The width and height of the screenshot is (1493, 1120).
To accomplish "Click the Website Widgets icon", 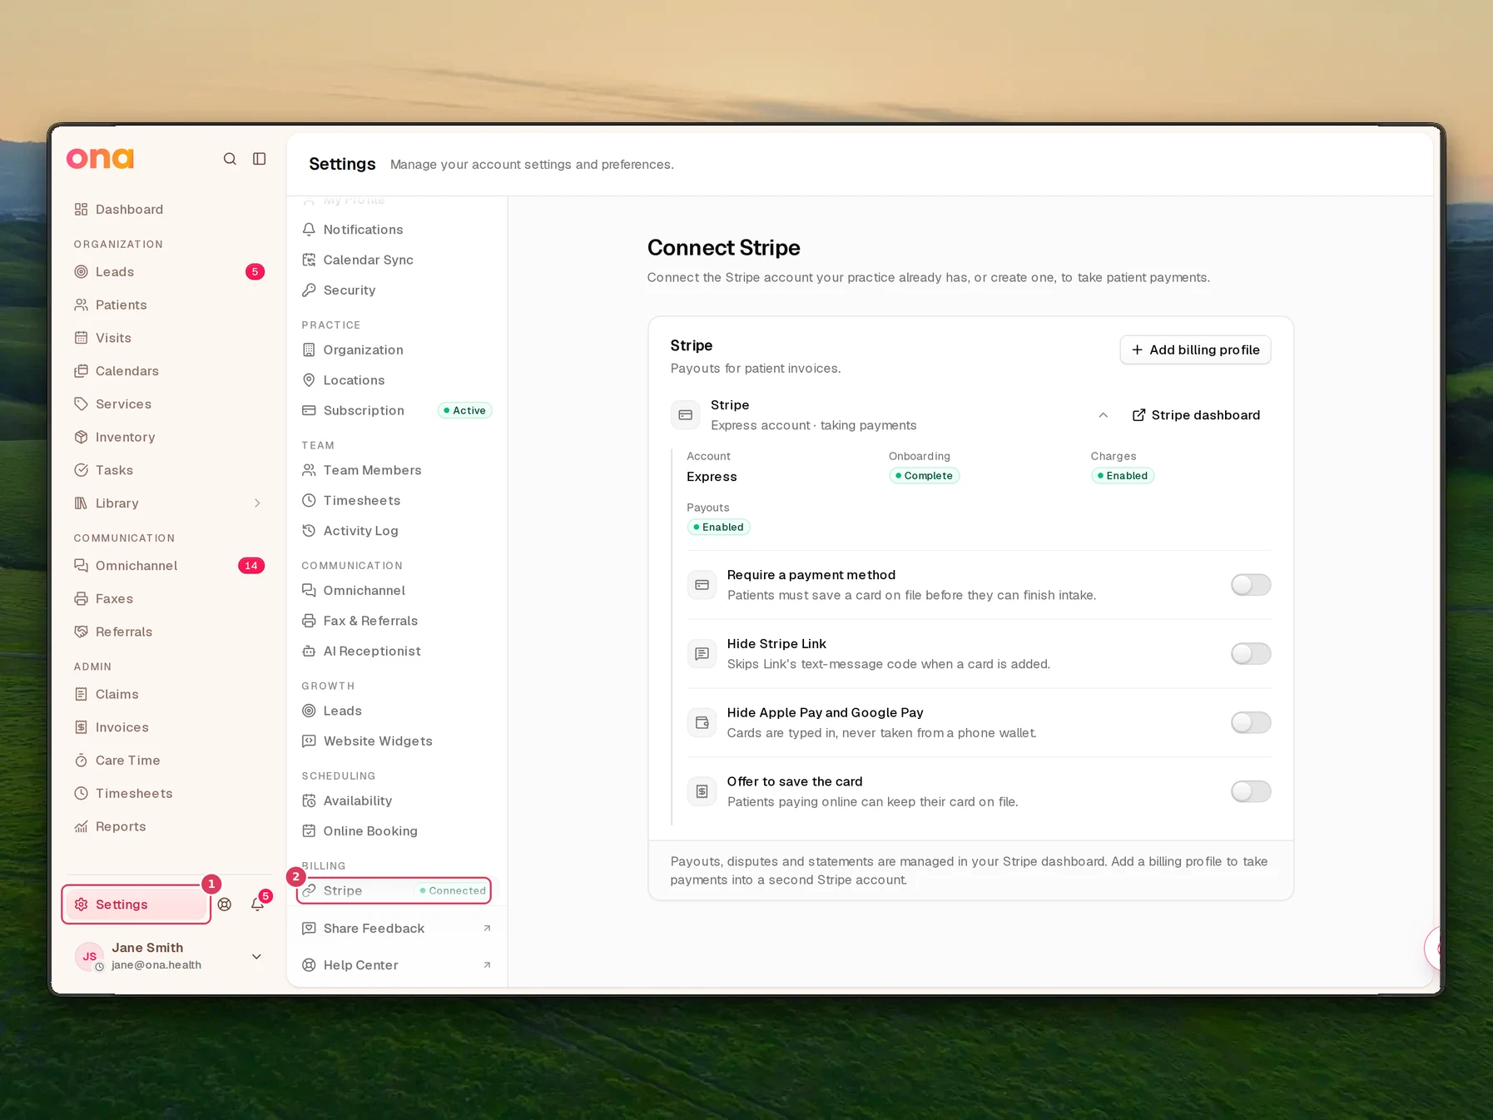I will (x=309, y=741).
